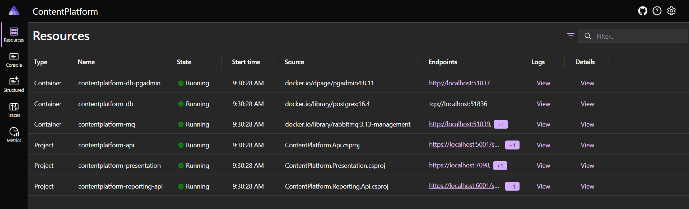Select the contentplatform-db-pgadmin name cell
The image size is (689, 209).
(119, 83)
